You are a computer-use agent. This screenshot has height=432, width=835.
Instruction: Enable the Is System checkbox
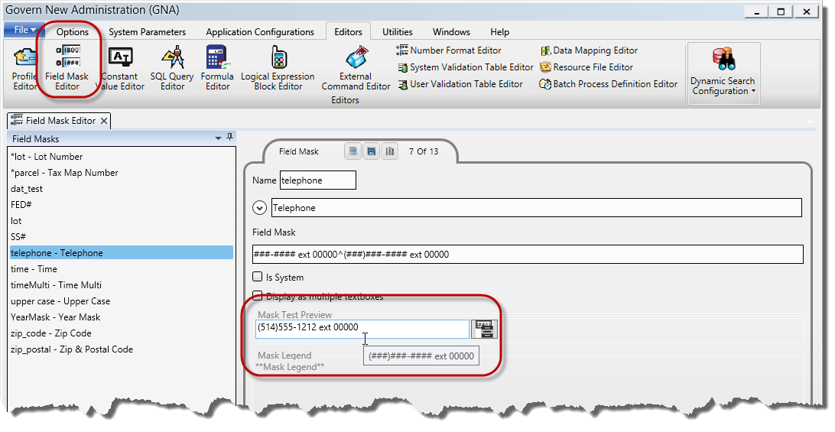pos(258,278)
